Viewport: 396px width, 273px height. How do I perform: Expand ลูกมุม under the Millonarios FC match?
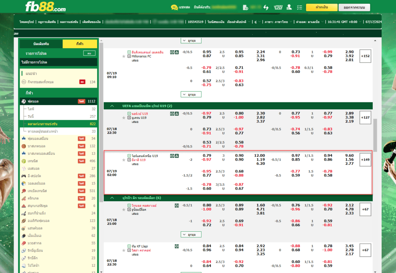[x=191, y=95]
